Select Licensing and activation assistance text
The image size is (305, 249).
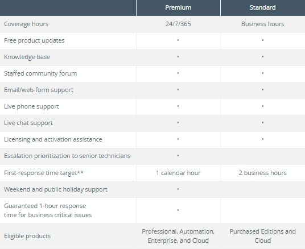53,139
